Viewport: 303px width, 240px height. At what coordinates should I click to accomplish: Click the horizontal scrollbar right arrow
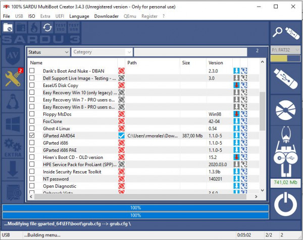click(x=256, y=196)
